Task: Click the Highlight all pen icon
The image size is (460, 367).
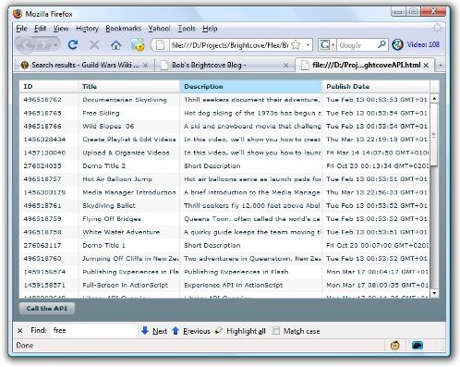Action: coord(219,331)
